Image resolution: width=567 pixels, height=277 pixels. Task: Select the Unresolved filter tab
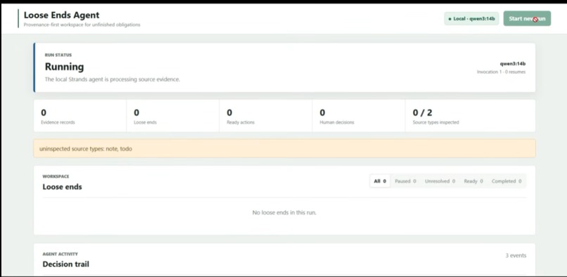click(440, 181)
